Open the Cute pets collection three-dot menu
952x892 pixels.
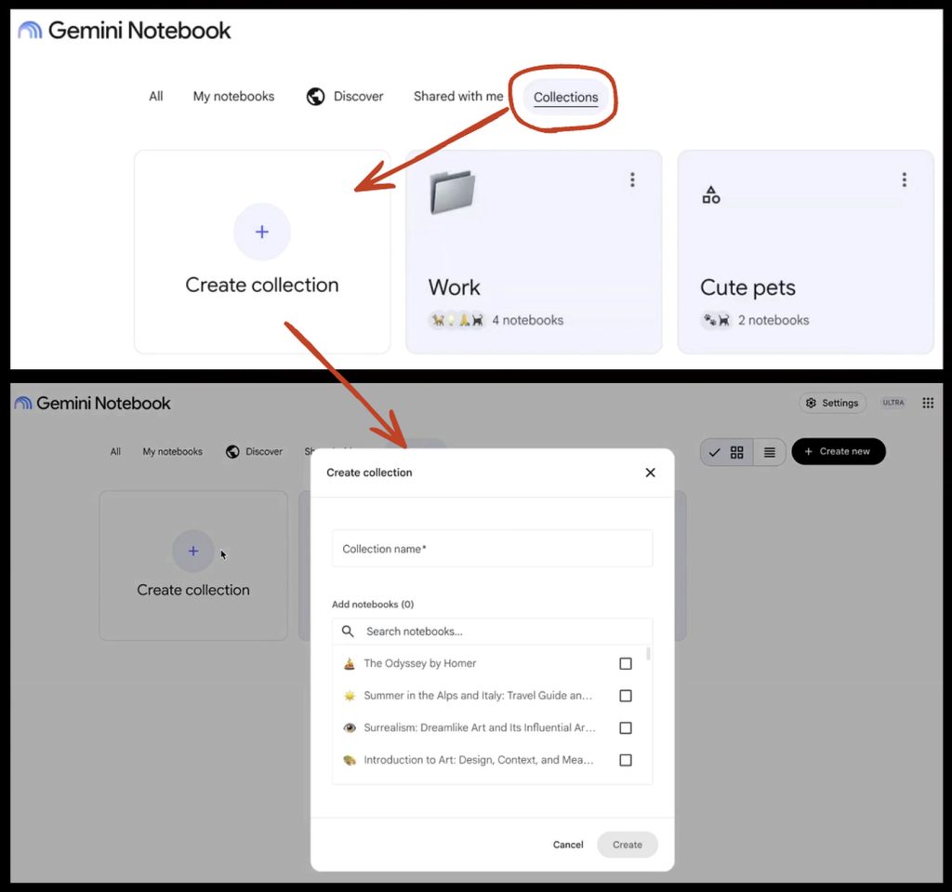[x=904, y=180]
